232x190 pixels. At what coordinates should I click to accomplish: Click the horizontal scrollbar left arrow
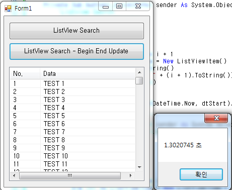coord(14,175)
